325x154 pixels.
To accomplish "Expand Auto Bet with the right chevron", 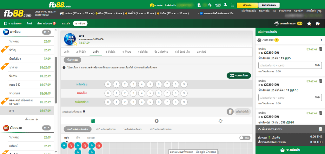I will (321, 40).
